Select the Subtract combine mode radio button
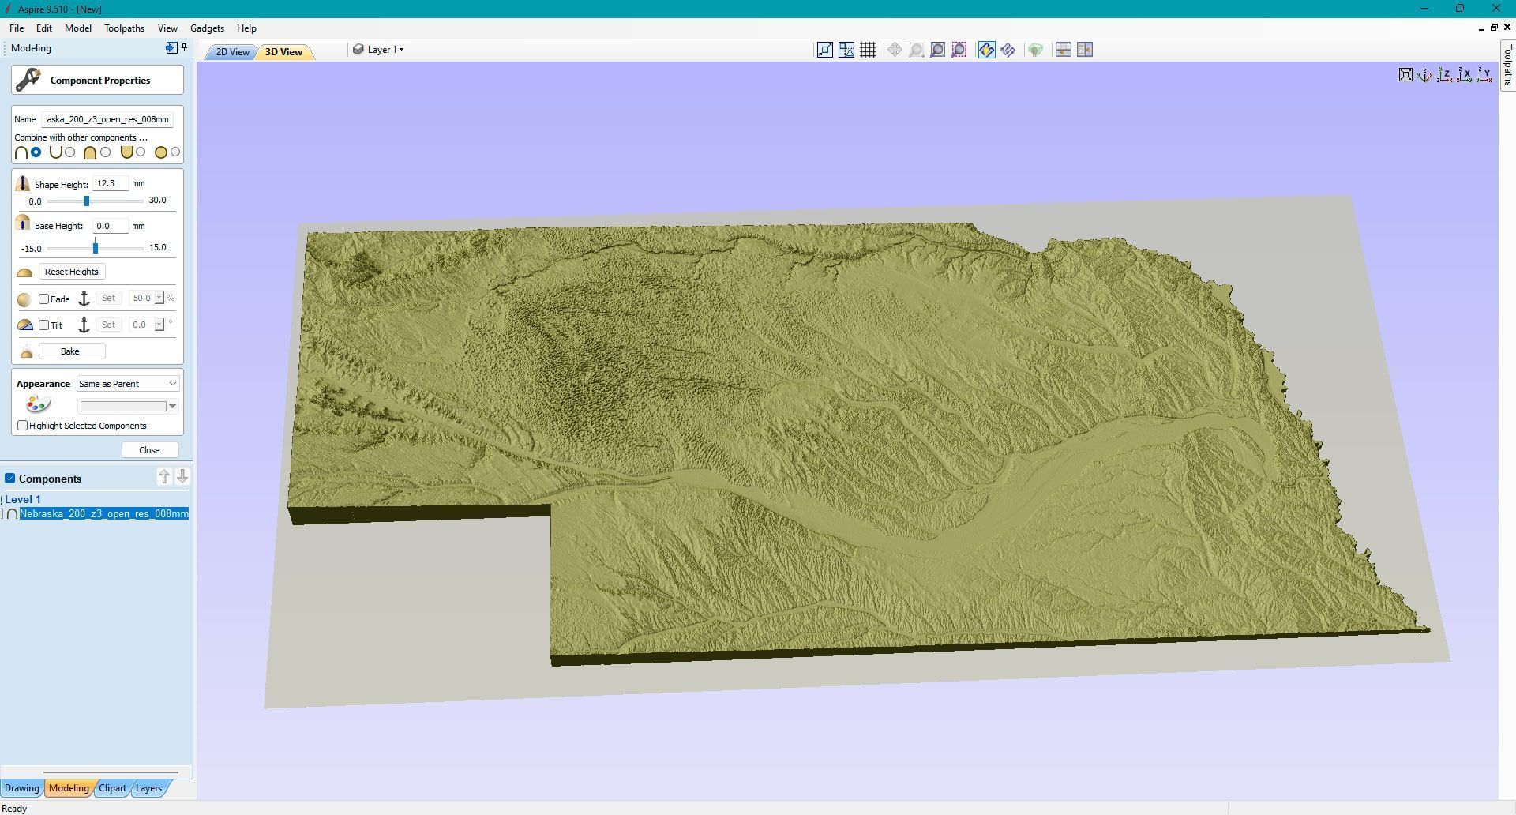The height and width of the screenshot is (815, 1516). click(70, 152)
